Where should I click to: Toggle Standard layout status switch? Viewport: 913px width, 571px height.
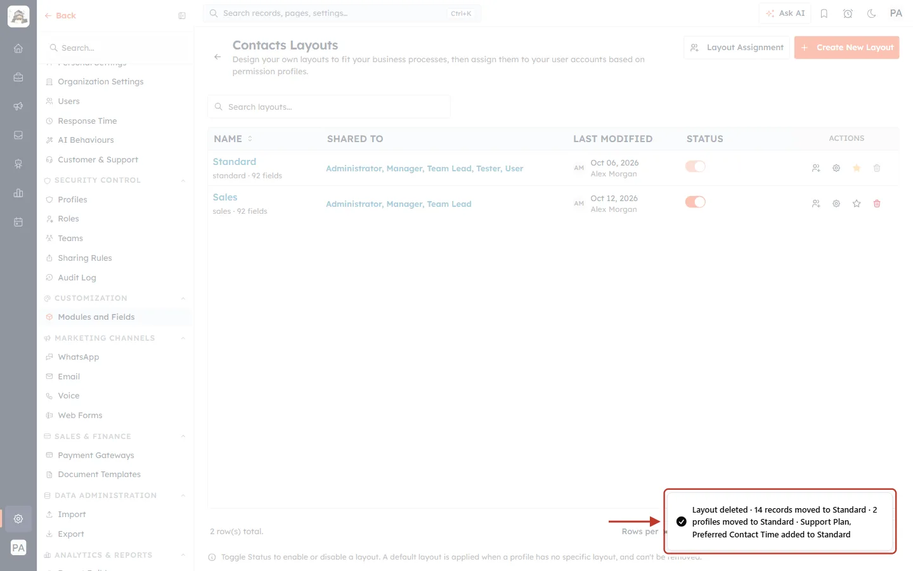coord(696,166)
